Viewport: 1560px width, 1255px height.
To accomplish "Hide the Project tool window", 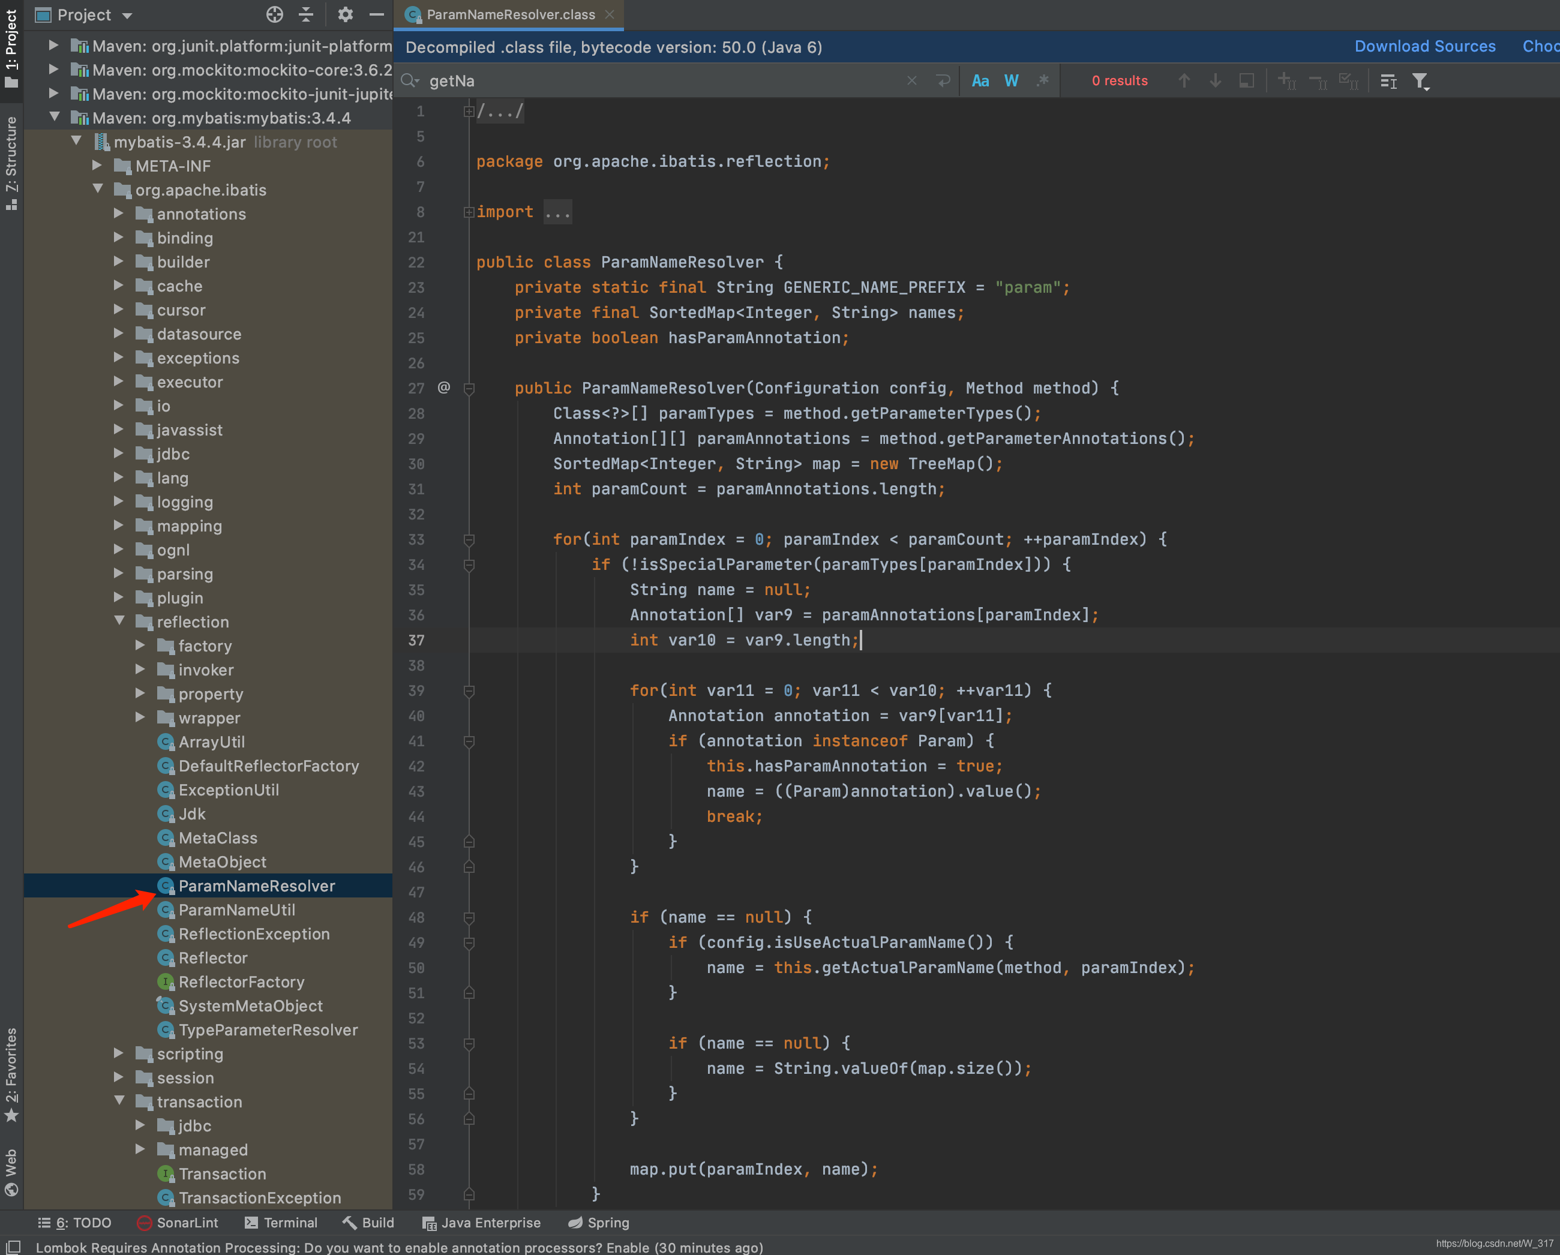I will coord(376,14).
